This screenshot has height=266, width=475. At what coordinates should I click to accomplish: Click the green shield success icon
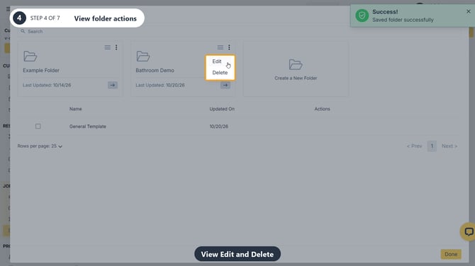pyautogui.click(x=362, y=16)
